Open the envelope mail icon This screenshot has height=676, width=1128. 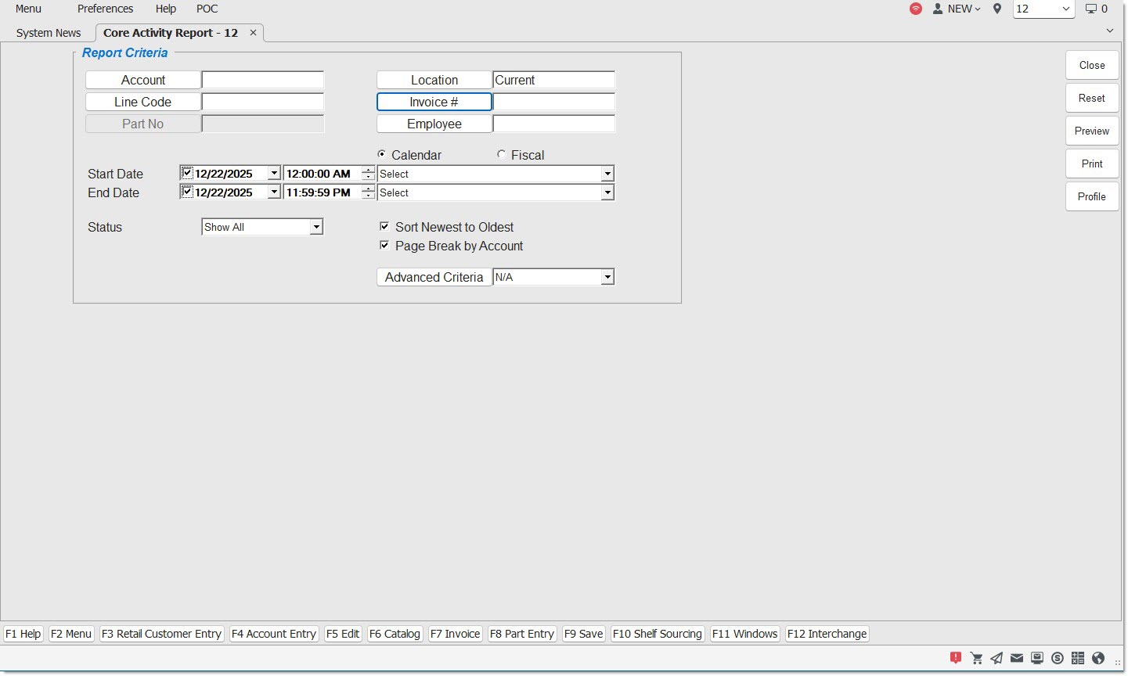[x=1017, y=658]
